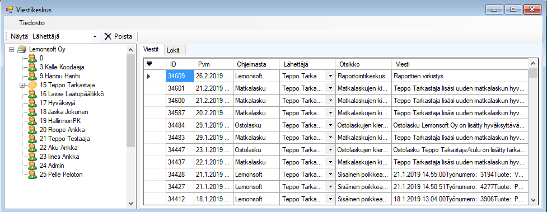Click user icon beside Hannu Hanhi
547x212 pixels.
pyautogui.click(x=32, y=76)
